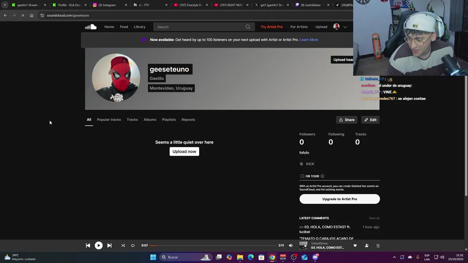
Task: Open For Artists link
Action: pos(299,27)
